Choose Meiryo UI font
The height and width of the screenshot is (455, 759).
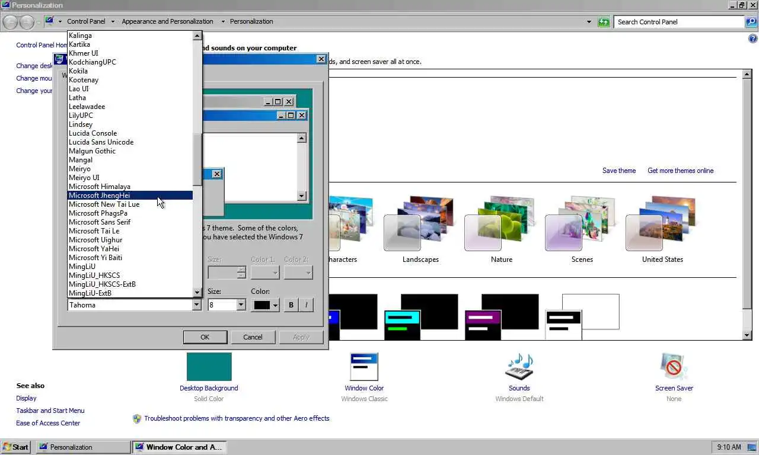(x=130, y=178)
